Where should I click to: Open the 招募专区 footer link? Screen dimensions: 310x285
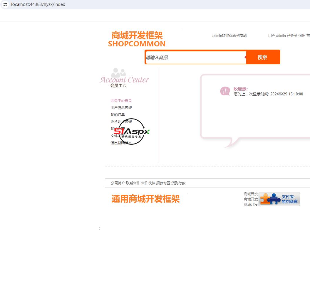[163, 183]
